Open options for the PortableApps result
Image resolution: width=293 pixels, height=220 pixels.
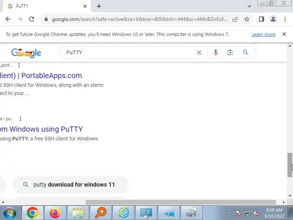tap(19, 65)
